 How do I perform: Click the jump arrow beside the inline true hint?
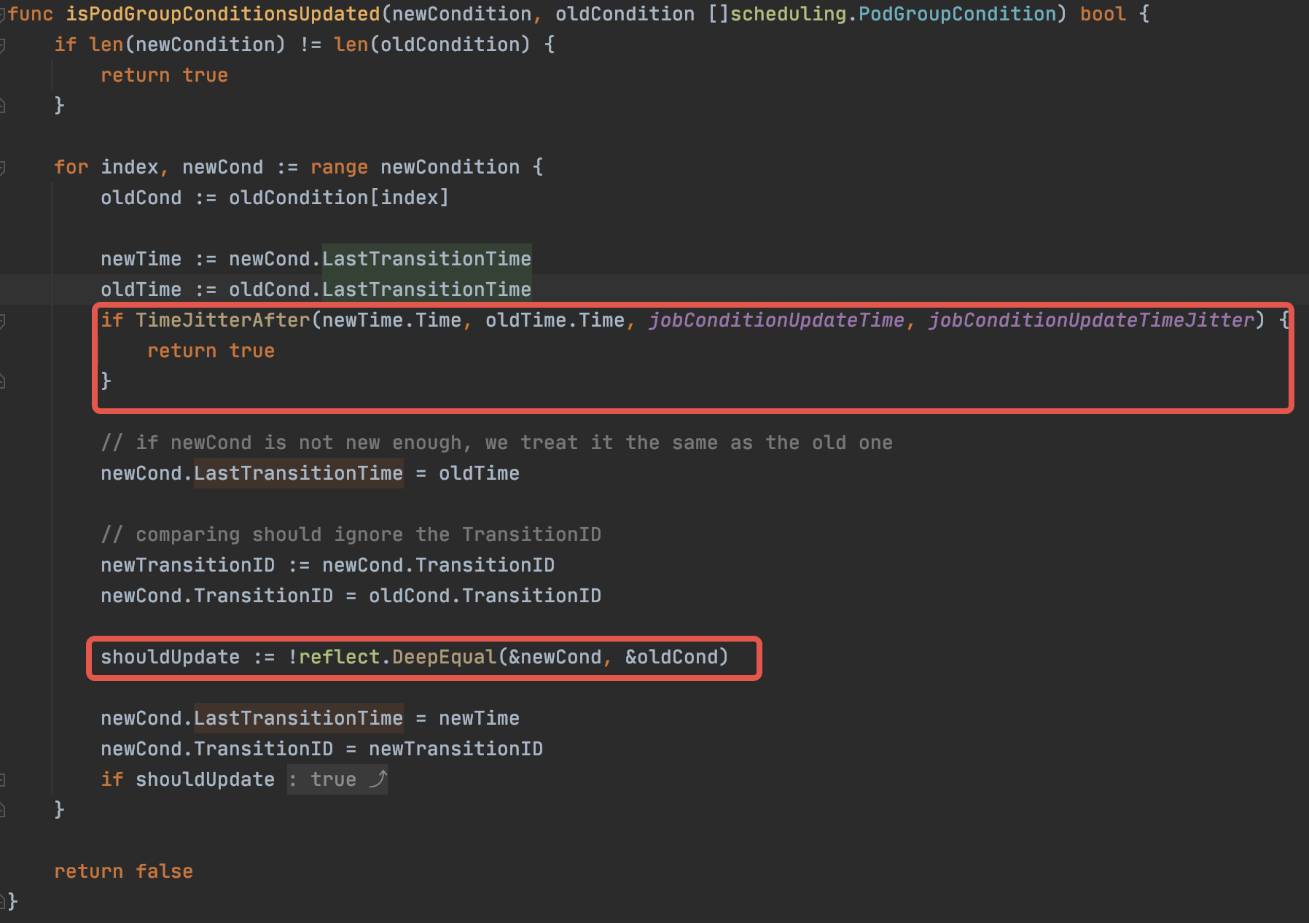point(378,779)
